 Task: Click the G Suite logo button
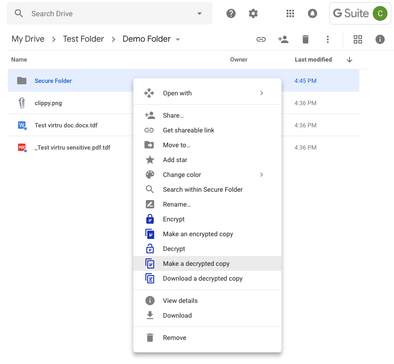(x=351, y=13)
